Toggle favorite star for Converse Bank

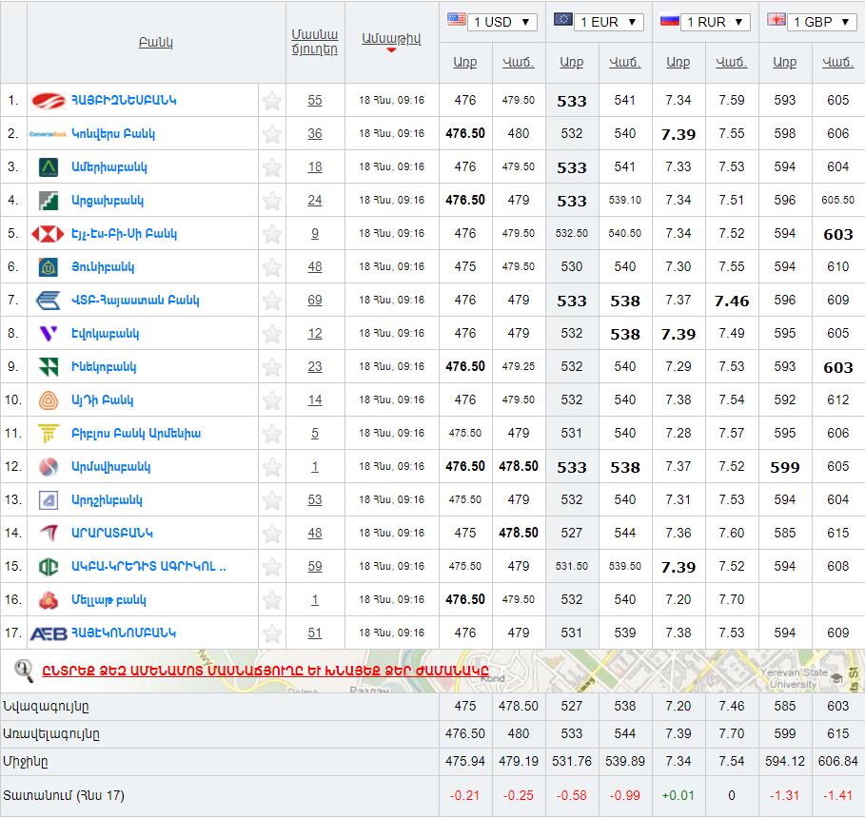click(272, 134)
